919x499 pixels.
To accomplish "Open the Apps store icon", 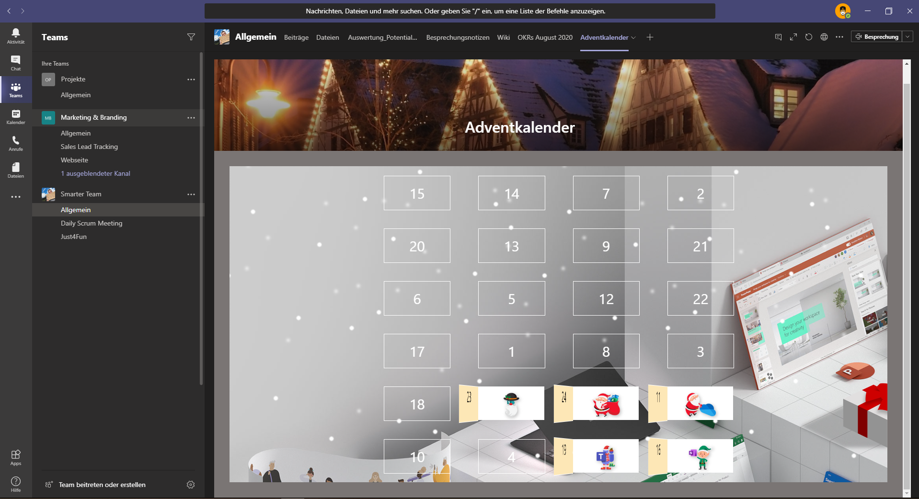I will (16, 457).
